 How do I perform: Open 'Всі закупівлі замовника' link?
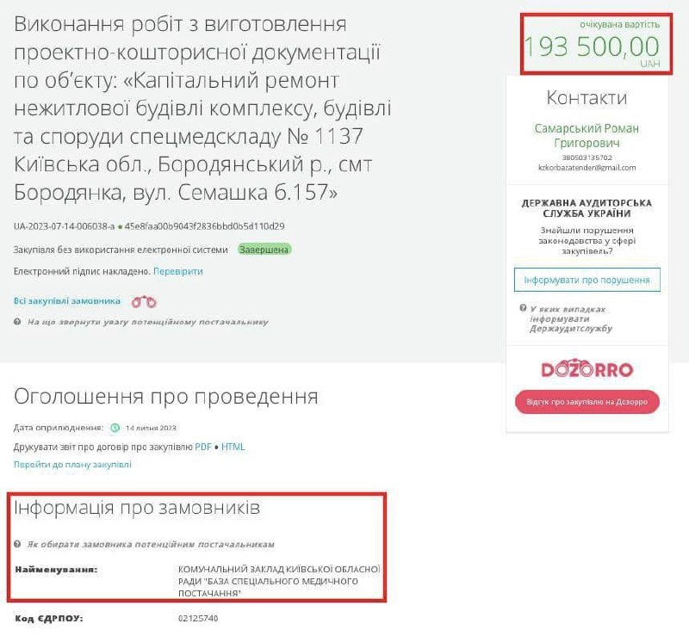tap(67, 301)
